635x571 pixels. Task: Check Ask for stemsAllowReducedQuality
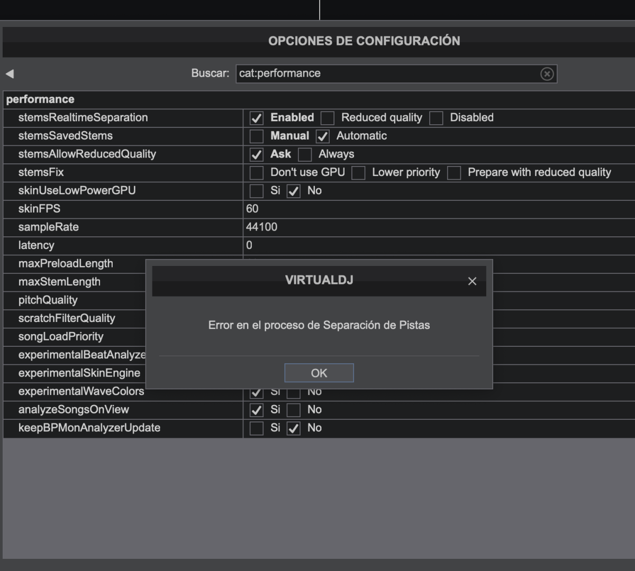(257, 154)
